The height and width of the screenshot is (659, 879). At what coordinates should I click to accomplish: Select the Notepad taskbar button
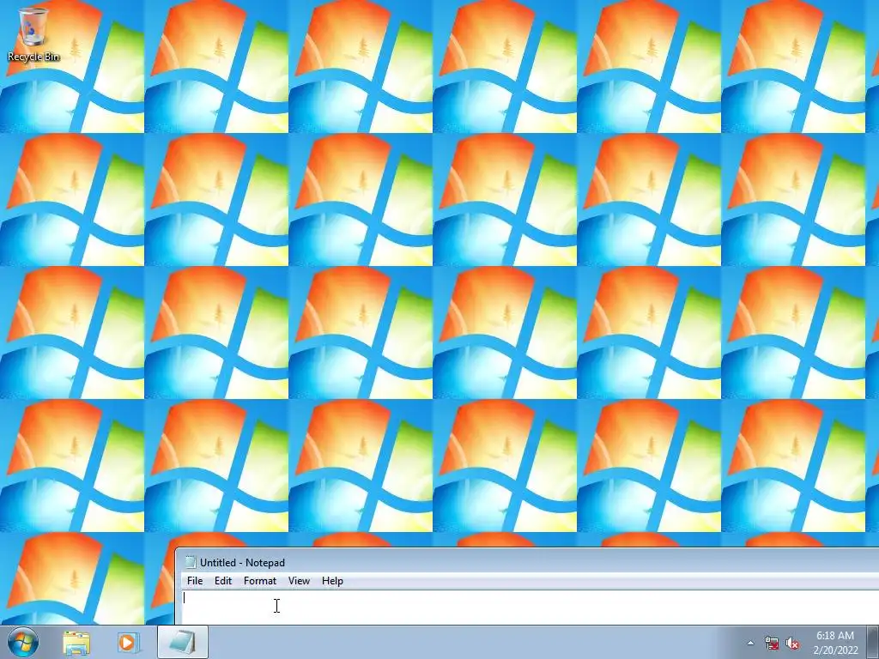[183, 642]
